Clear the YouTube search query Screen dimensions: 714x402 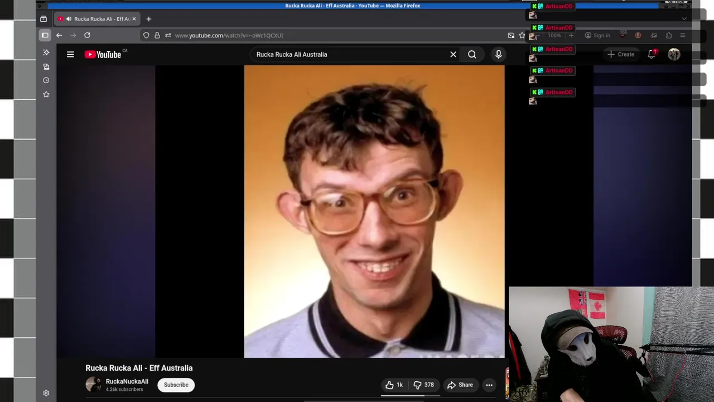454,54
